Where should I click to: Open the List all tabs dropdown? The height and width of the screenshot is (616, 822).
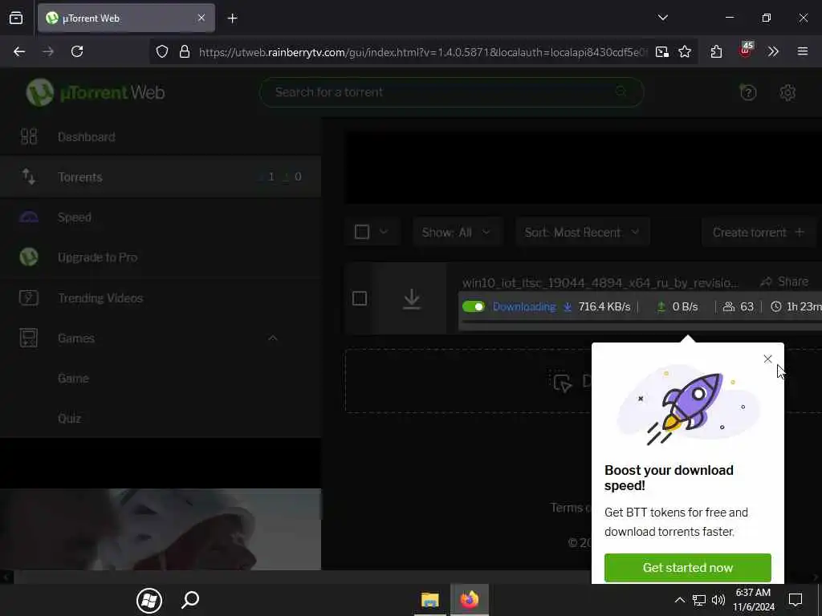click(662, 18)
